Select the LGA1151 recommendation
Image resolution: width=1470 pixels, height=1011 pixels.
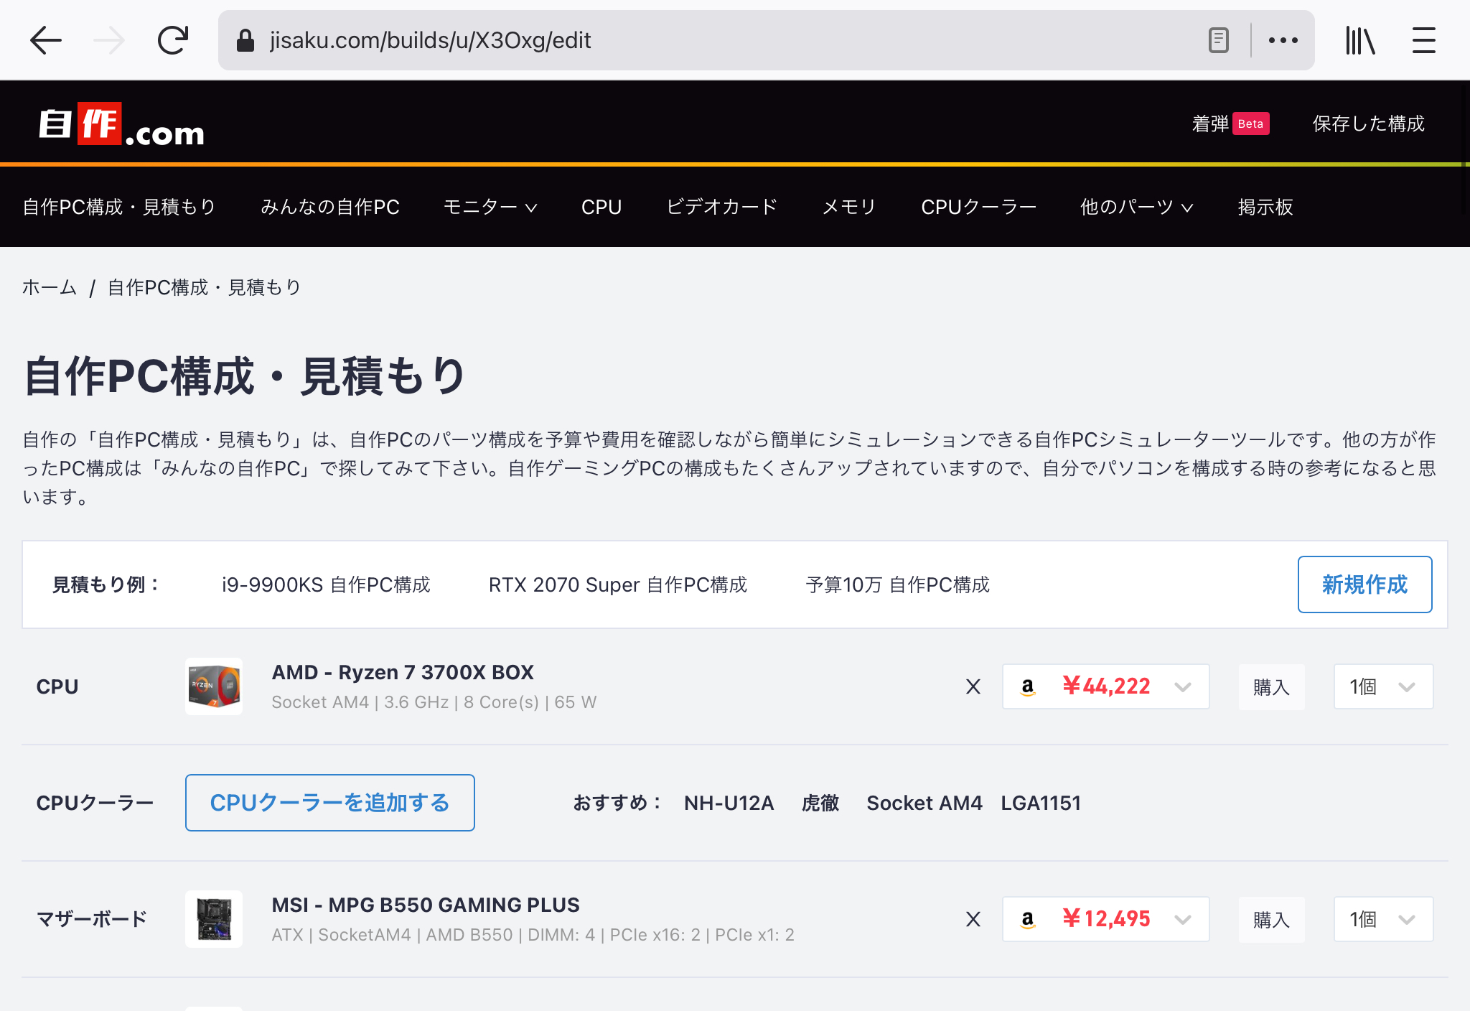[1041, 803]
